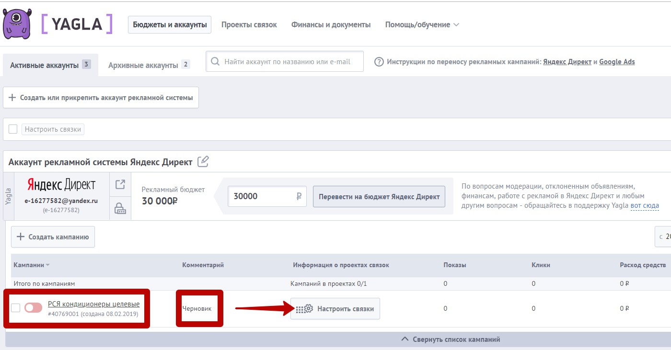Image resolution: width=671 pixels, height=350 pixels.
Task: Click the magnifier search icon in account search
Action: pyautogui.click(x=215, y=62)
